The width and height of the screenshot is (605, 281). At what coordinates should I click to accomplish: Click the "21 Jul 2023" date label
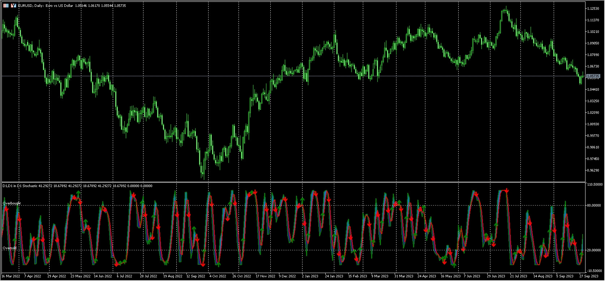point(519,276)
